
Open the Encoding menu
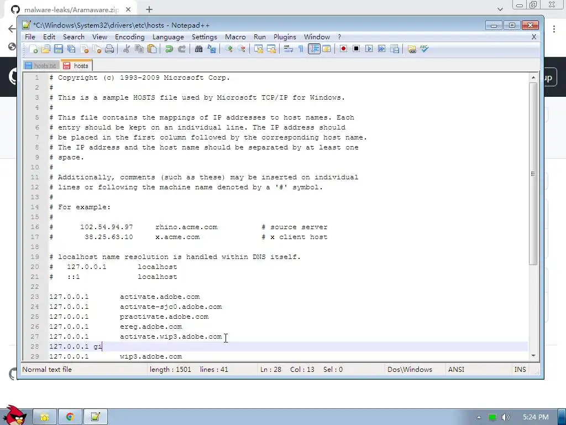pos(129,37)
